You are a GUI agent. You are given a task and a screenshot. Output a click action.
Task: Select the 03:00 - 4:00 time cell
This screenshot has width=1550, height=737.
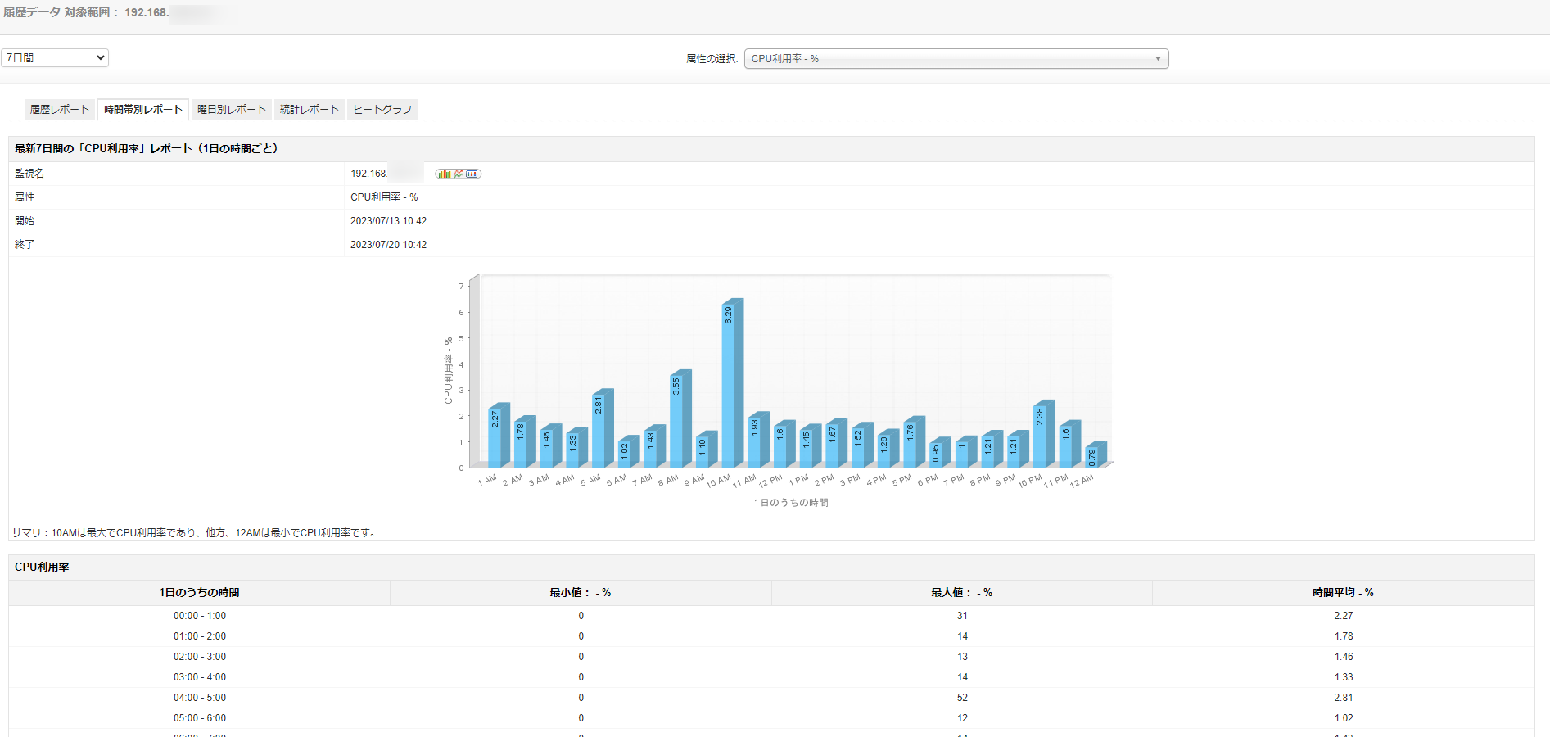point(200,677)
